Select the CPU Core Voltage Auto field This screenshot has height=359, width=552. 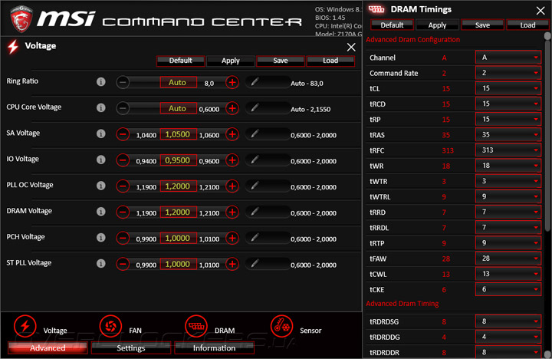pyautogui.click(x=178, y=108)
